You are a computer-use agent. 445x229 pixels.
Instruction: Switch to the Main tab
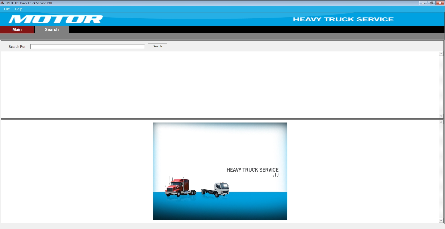17,29
